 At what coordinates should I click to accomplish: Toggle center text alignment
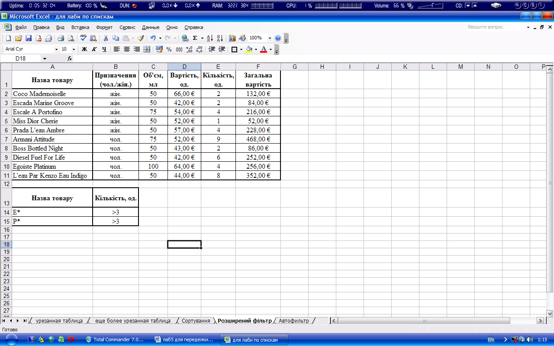tap(127, 49)
